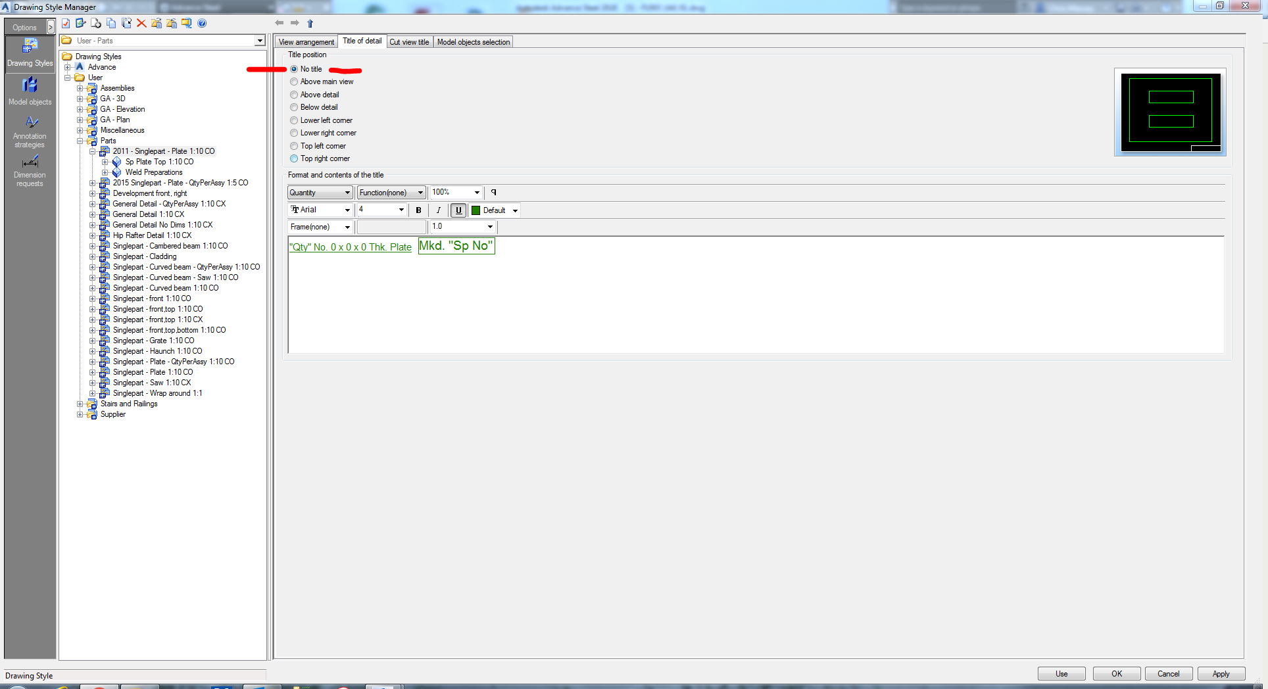Expand the Advance tree node

[x=67, y=67]
